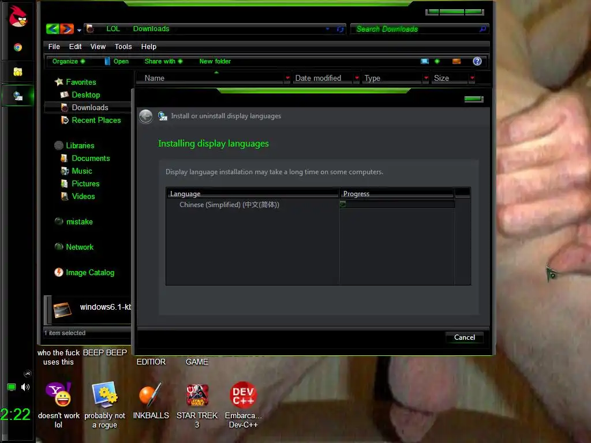Viewport: 591px width, 443px height.
Task: Open the View menu
Action: (x=98, y=46)
